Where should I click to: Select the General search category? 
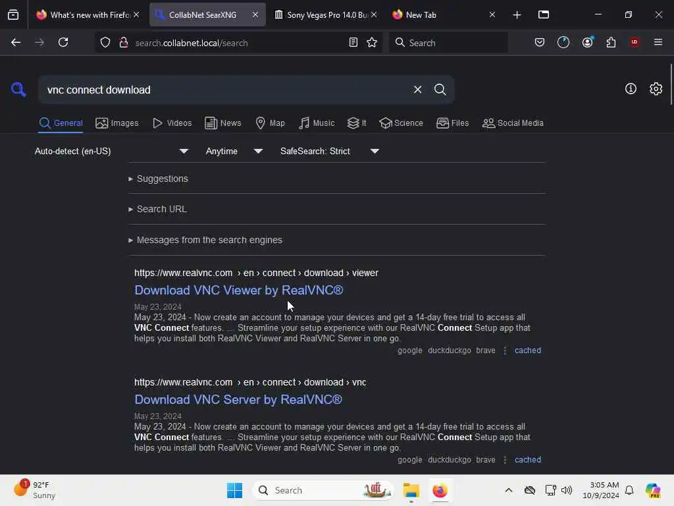(x=61, y=123)
